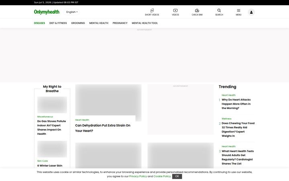Click Heart Health tag above dehydration article
The image size is (289, 181).
point(82,120)
